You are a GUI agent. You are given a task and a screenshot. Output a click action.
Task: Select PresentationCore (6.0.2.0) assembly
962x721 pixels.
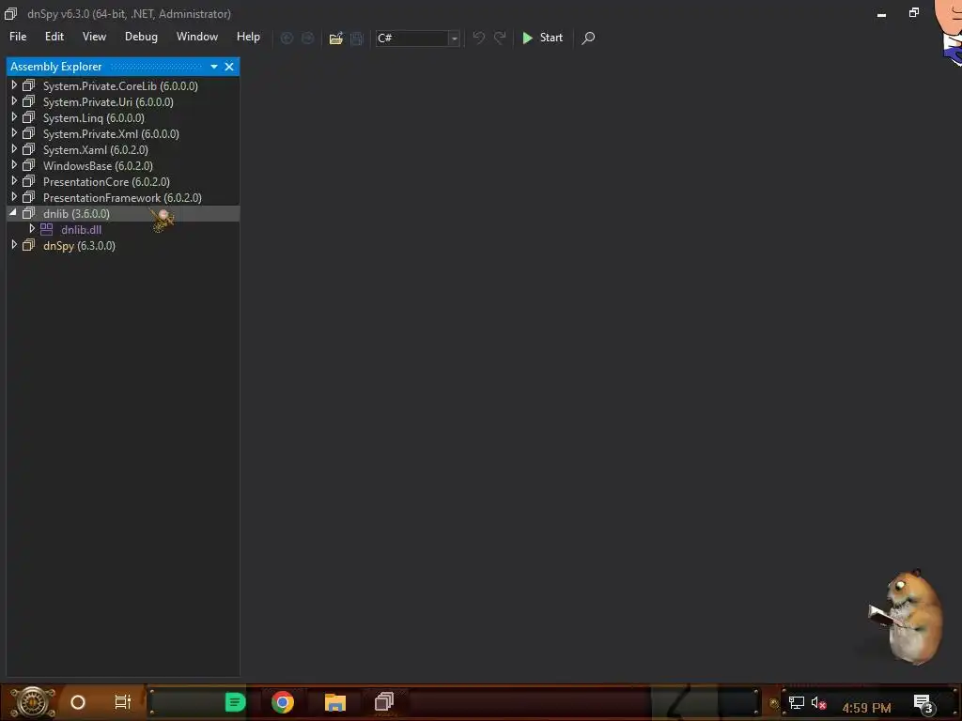click(106, 181)
